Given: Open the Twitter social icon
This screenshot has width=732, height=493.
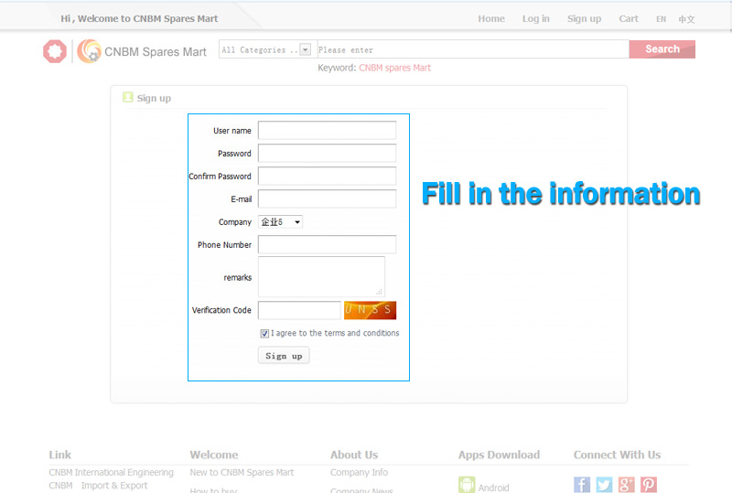Looking at the screenshot, I should 604,485.
